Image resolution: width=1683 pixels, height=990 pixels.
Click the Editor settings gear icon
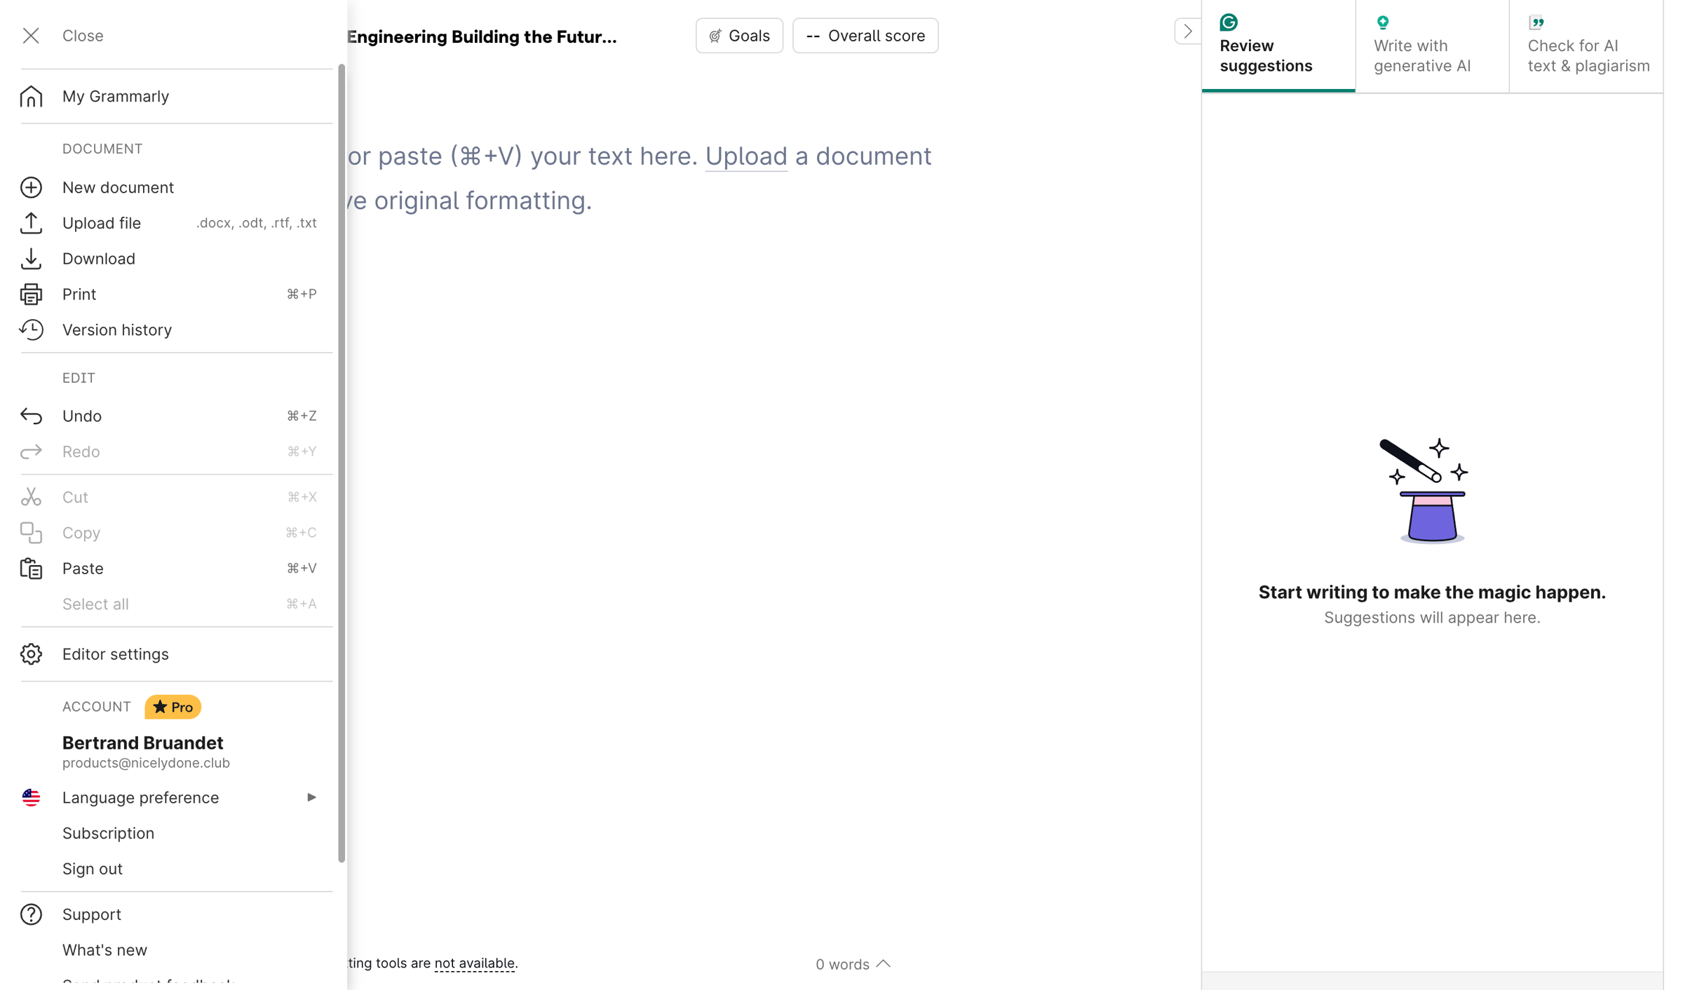click(x=31, y=654)
